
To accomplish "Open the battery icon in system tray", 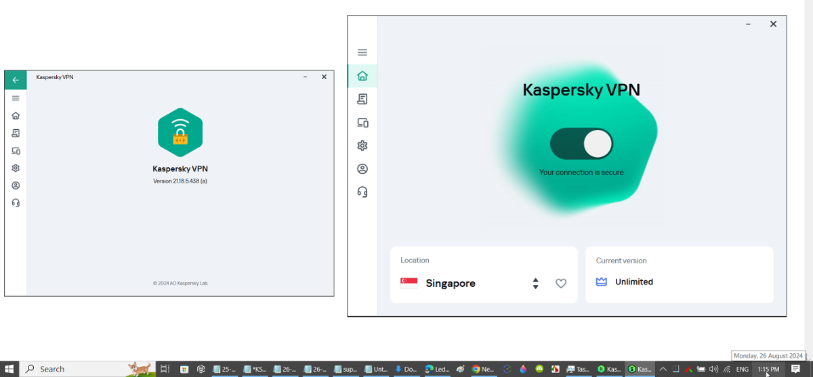I will point(701,369).
